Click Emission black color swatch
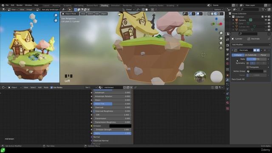 point(120,126)
